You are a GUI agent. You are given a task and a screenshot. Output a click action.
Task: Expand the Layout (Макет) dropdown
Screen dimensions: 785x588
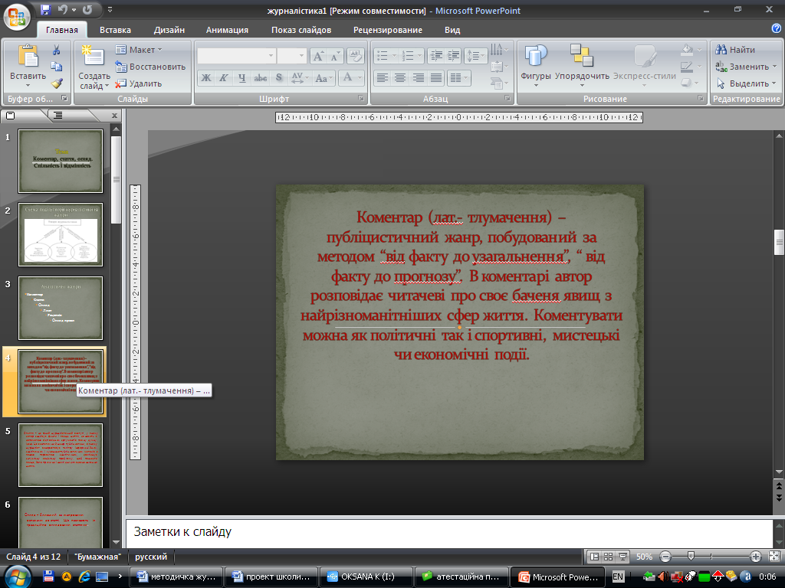(x=159, y=50)
